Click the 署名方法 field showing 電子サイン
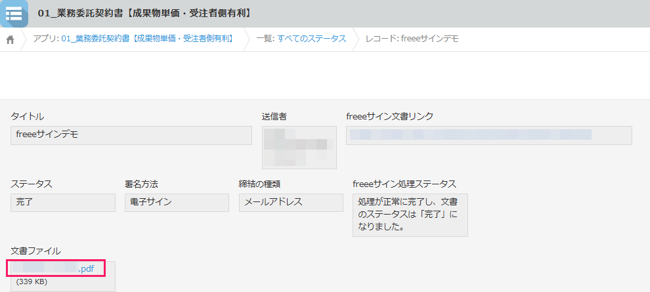This screenshot has width=650, height=292. [177, 202]
